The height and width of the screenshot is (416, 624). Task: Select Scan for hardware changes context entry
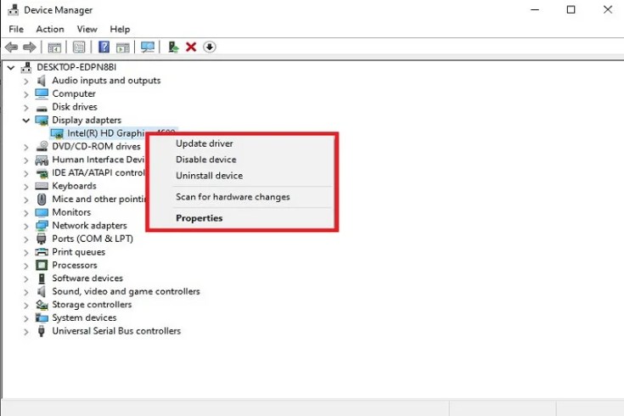pos(233,197)
